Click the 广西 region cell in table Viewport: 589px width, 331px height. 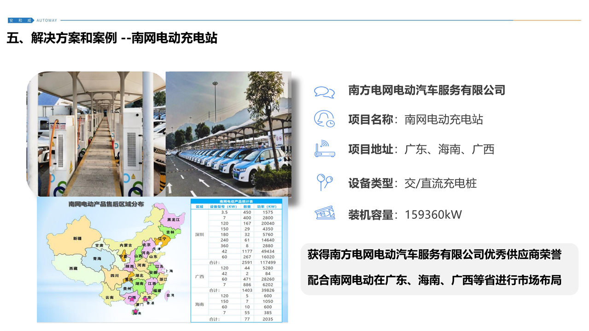click(x=199, y=277)
